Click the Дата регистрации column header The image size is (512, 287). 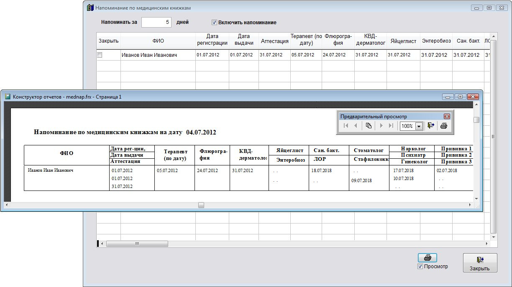point(212,40)
